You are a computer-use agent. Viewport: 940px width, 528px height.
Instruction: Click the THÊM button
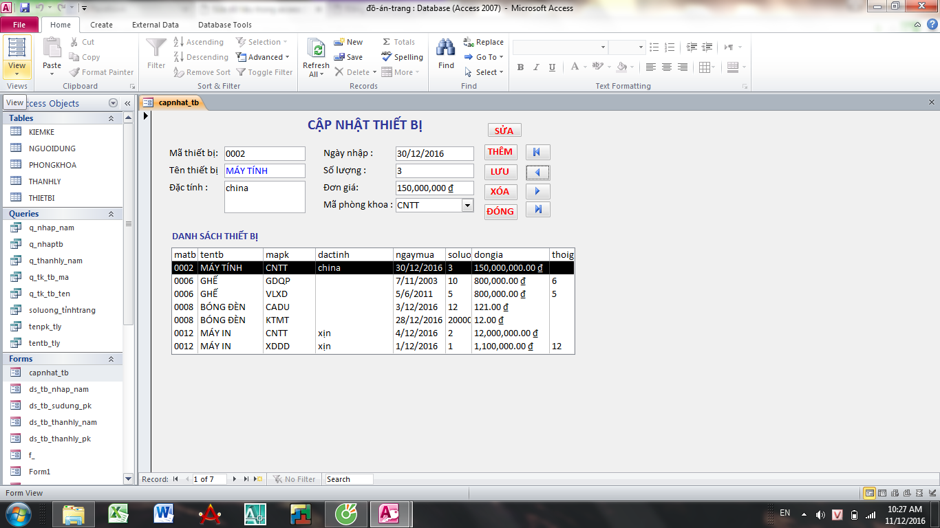(x=500, y=152)
